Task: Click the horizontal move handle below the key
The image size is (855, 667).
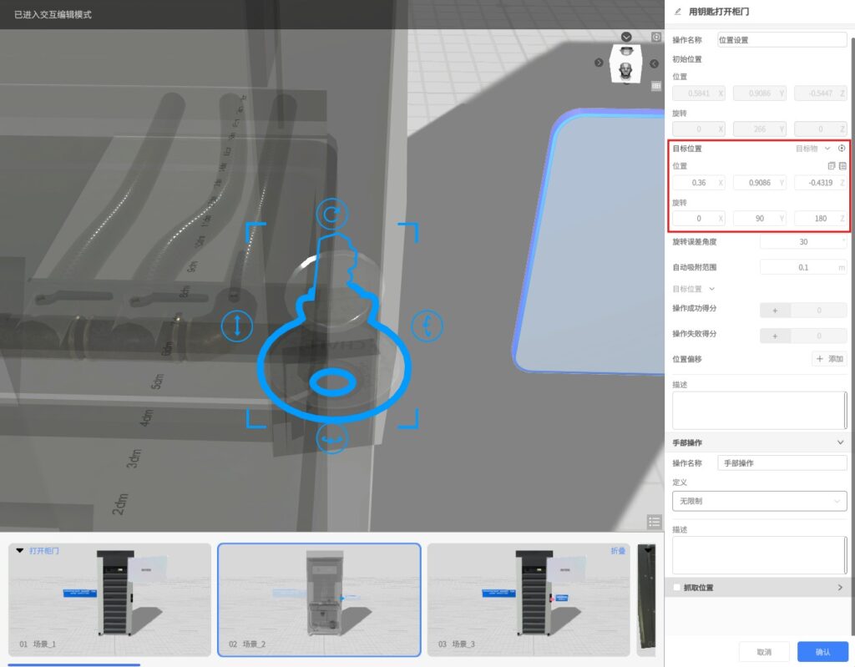Action: click(x=332, y=439)
